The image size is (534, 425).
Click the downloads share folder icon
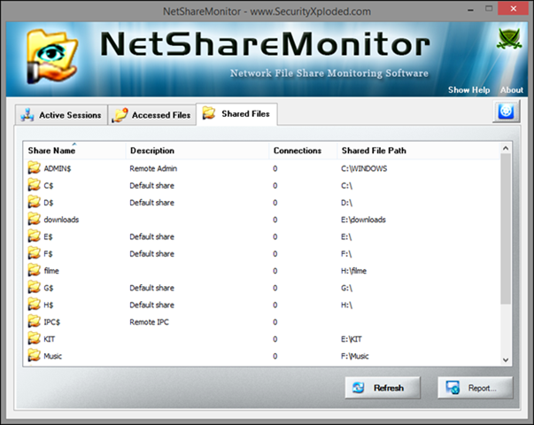pyautogui.click(x=34, y=219)
